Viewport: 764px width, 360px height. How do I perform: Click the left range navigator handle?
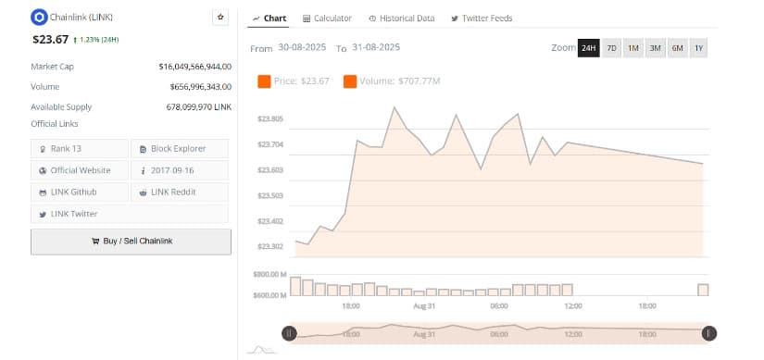289,333
